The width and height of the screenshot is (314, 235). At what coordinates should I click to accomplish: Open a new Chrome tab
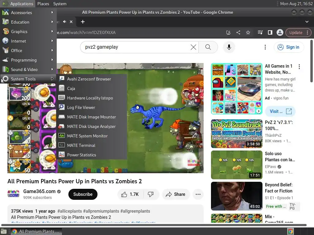click(83, 22)
